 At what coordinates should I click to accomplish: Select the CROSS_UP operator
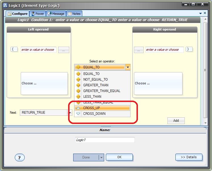pos(102,108)
